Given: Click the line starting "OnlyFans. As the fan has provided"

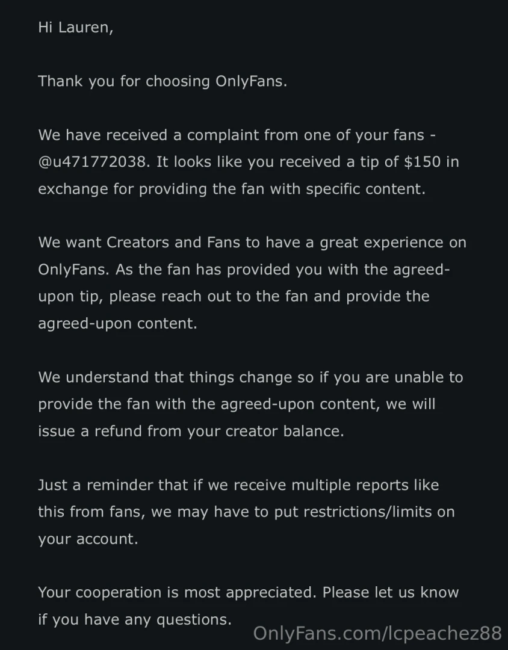Looking at the screenshot, I should click(244, 270).
